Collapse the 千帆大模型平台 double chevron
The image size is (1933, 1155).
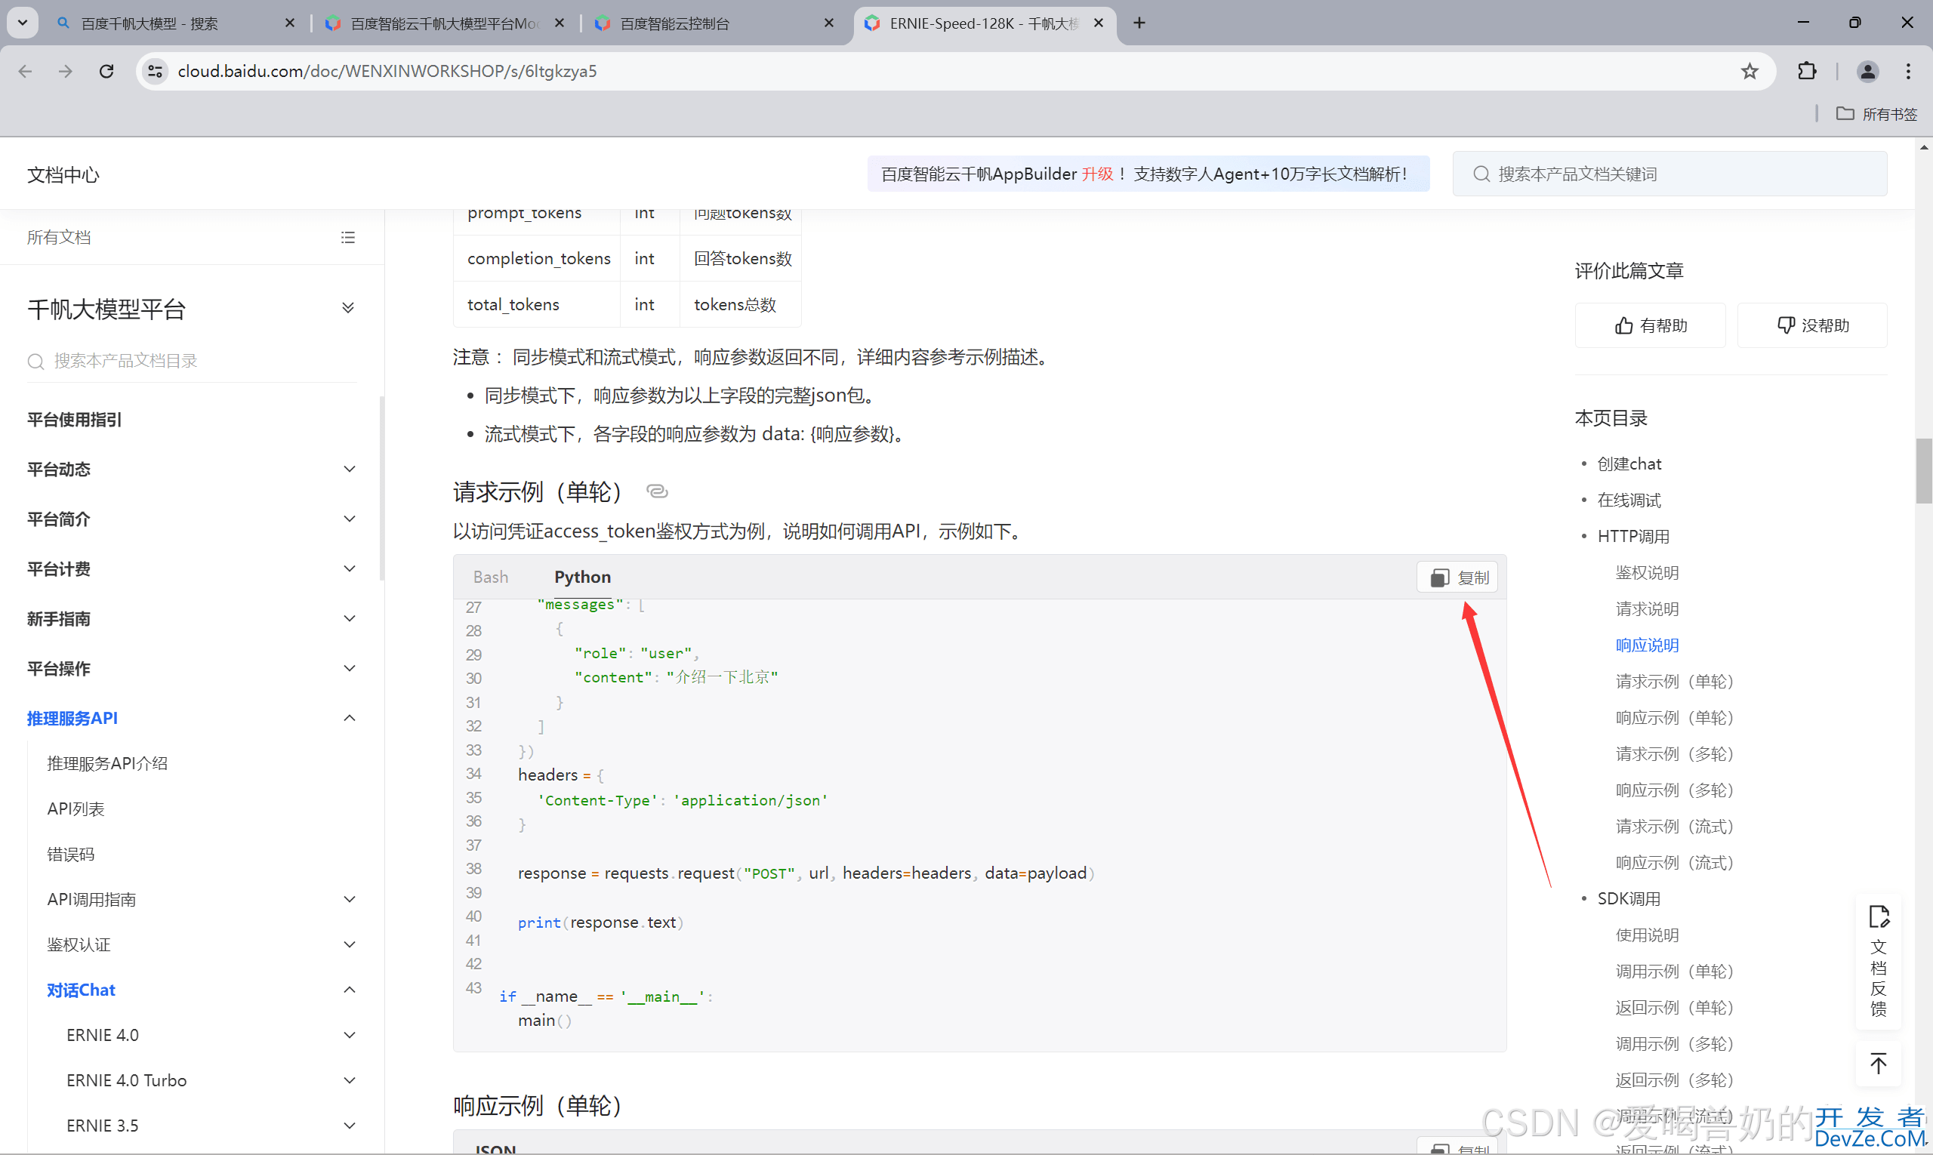(x=348, y=308)
